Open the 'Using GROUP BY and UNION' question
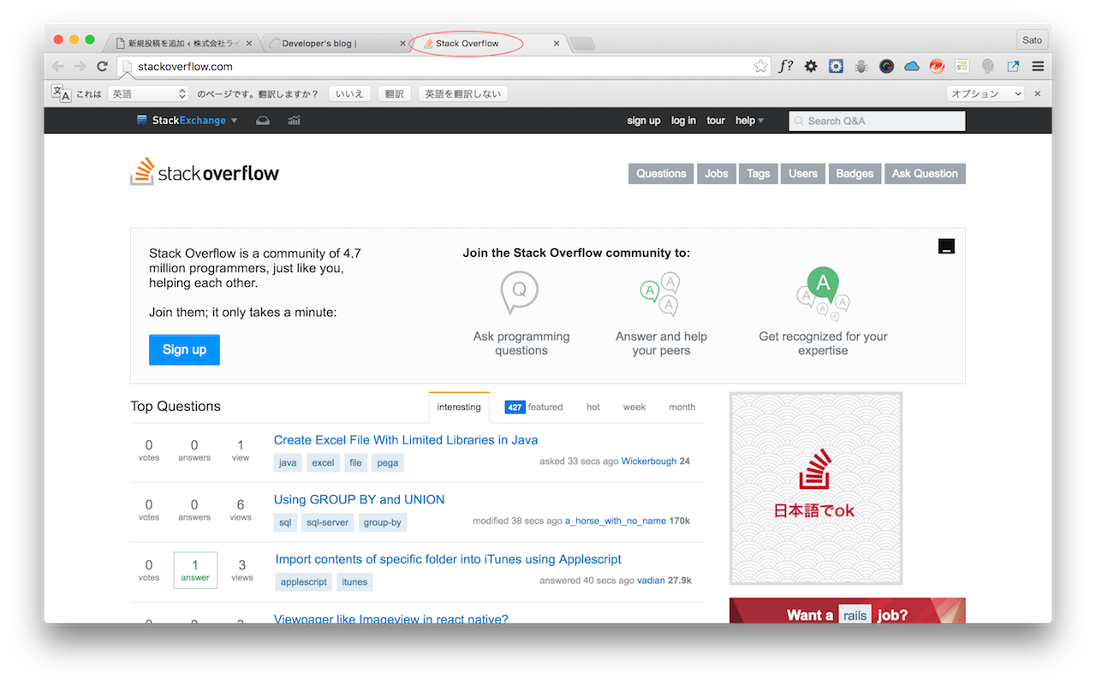 359,499
